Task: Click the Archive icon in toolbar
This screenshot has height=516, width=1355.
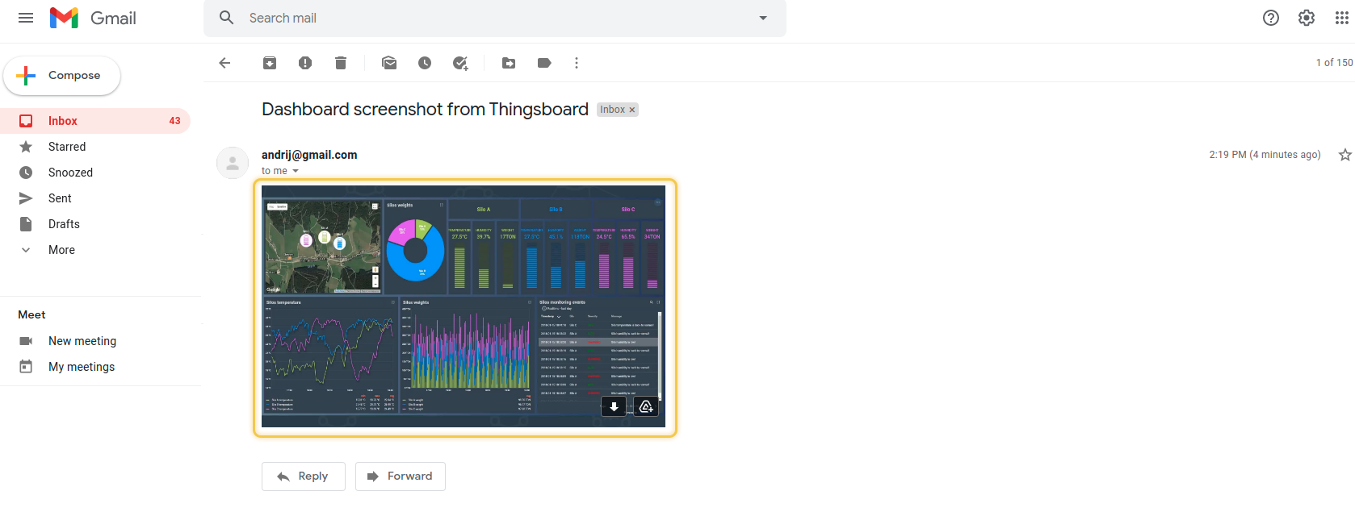Action: click(270, 63)
